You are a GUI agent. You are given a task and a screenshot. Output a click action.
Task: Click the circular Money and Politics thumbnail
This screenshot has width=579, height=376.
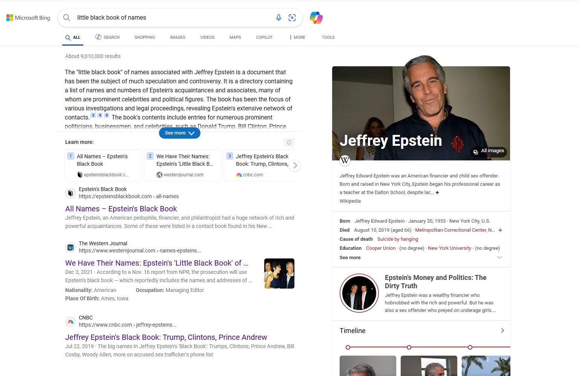[x=359, y=293]
